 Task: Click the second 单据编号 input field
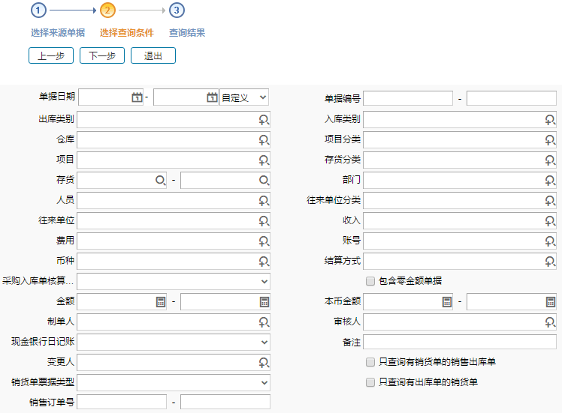[512, 98]
